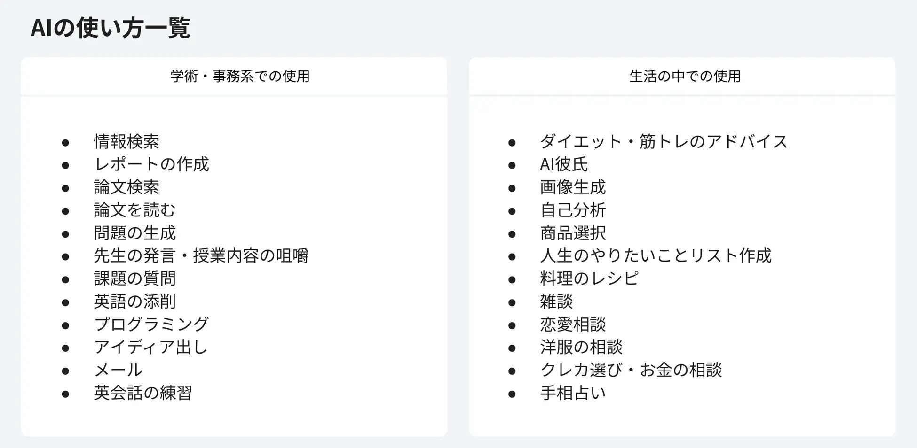Click the "手相占い" list item
Viewport: 917px width, 448px height.
click(573, 393)
